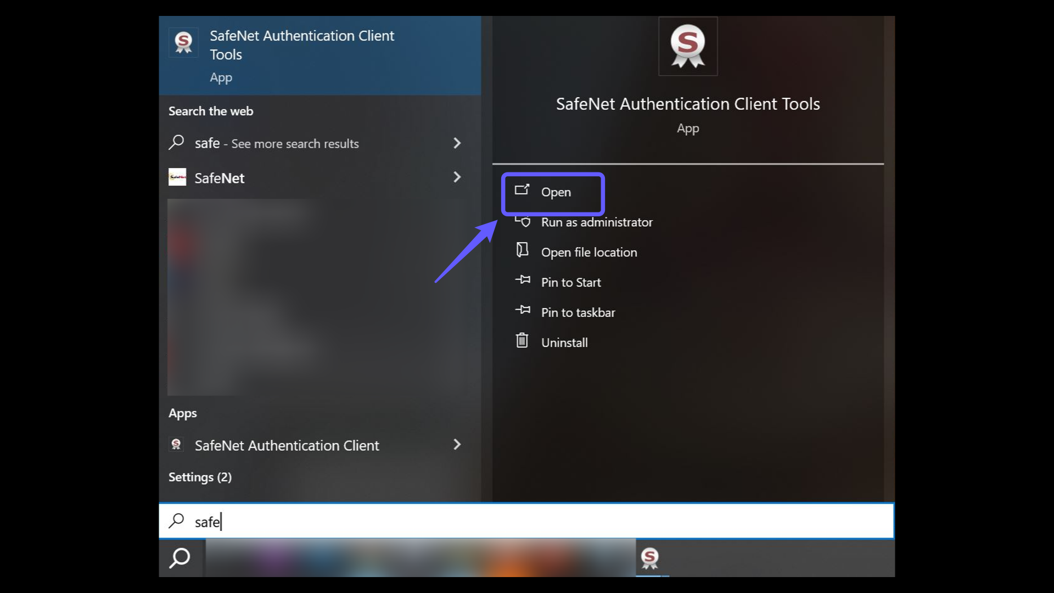Click the Pin to Start pin icon
Viewport: 1054px width, 593px height.
pyautogui.click(x=522, y=281)
